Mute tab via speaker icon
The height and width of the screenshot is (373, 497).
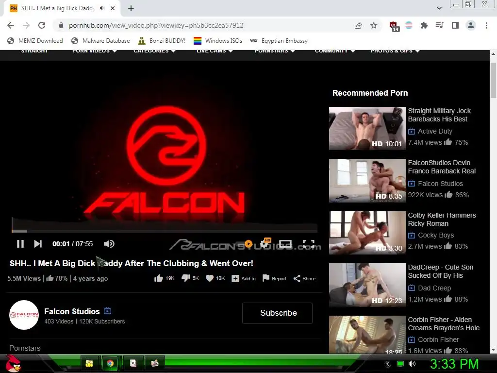pos(102,8)
